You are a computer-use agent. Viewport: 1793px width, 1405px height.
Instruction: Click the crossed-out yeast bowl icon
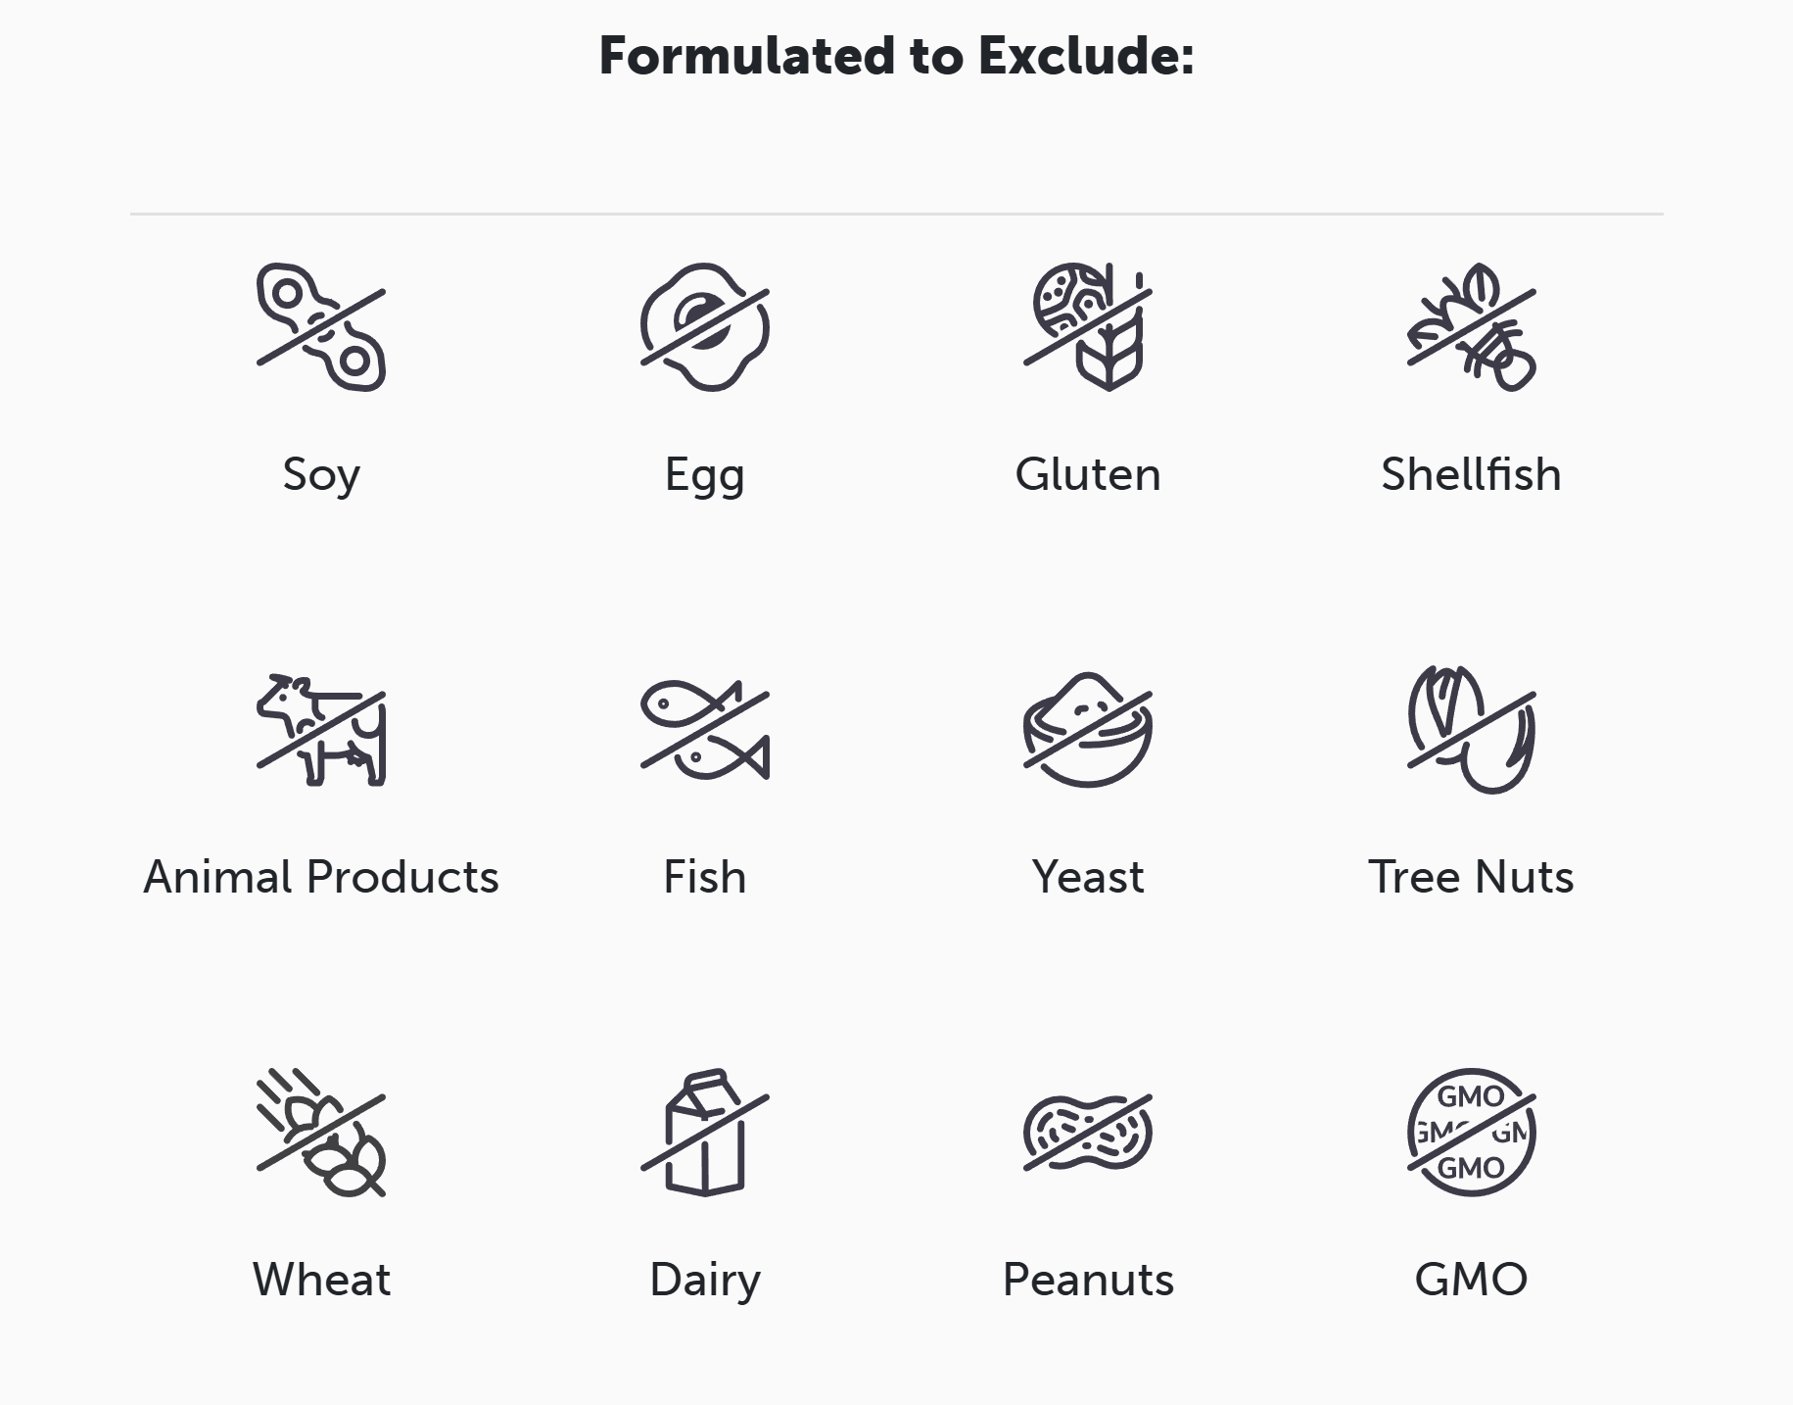(1088, 730)
